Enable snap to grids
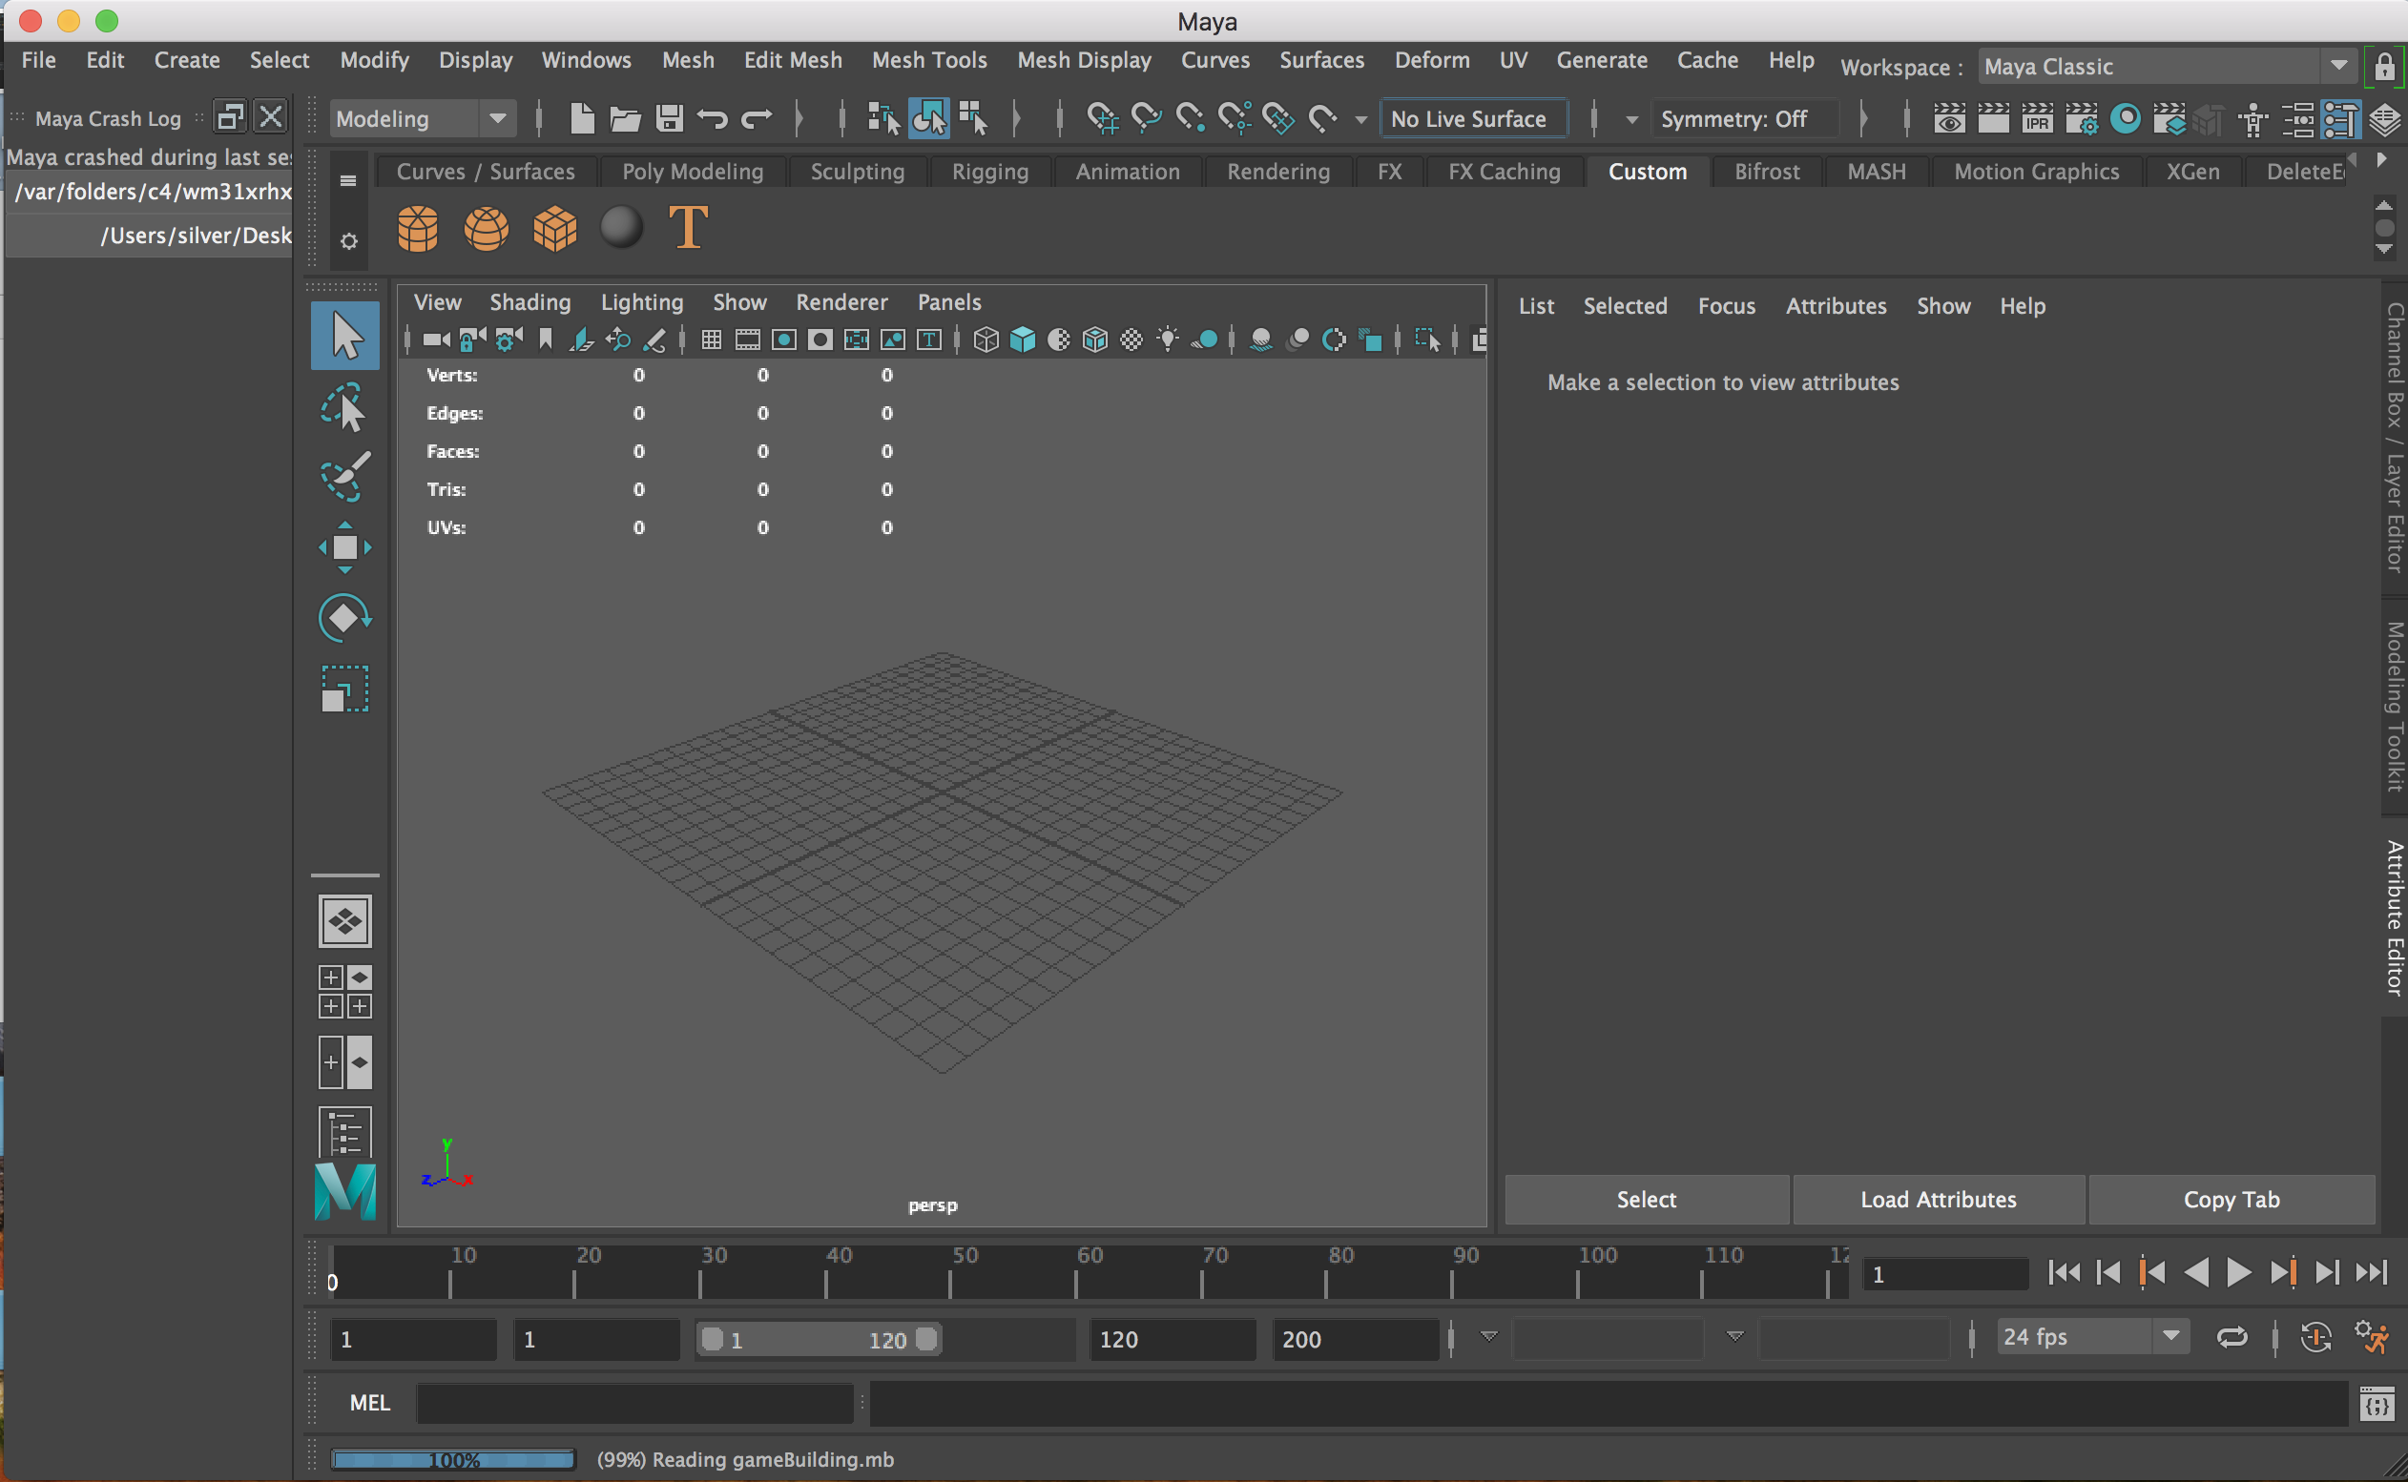 coord(1103,118)
